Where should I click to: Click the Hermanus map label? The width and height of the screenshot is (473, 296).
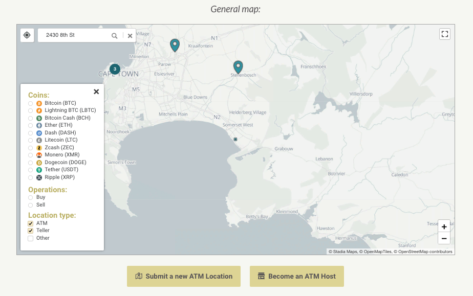pos(346,238)
